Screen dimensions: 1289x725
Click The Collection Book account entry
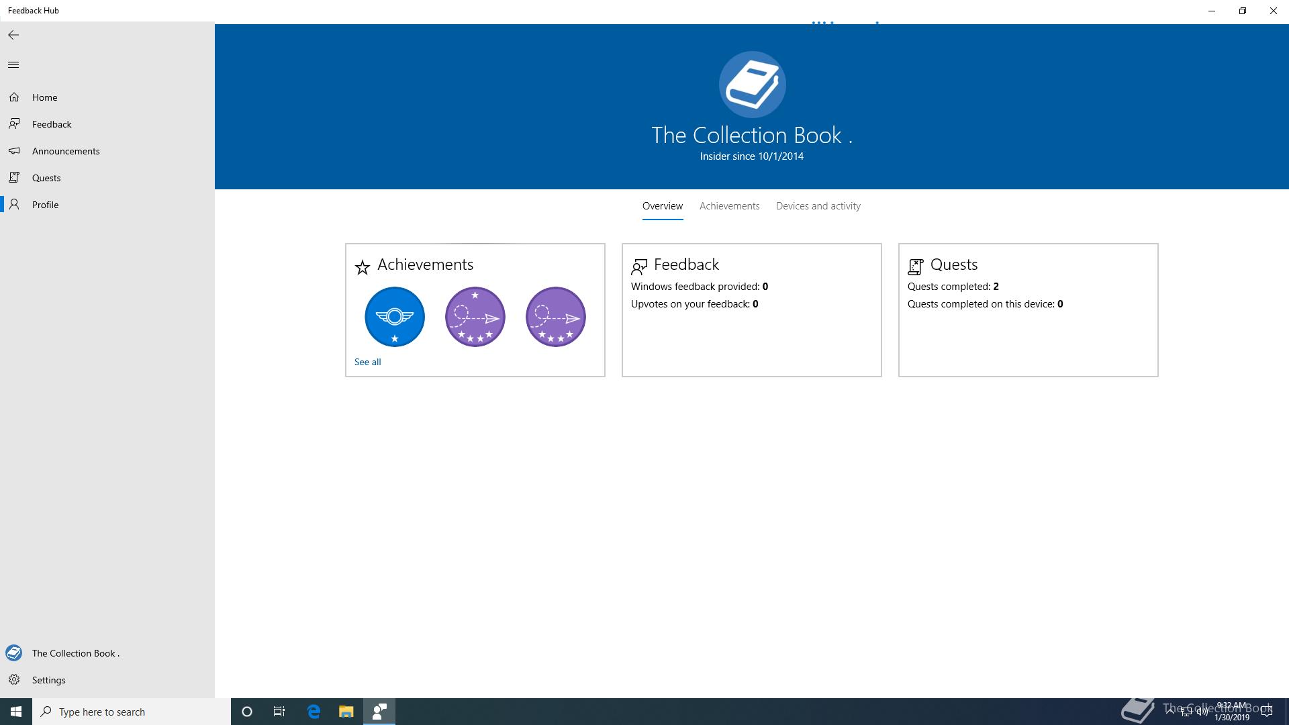pos(75,653)
